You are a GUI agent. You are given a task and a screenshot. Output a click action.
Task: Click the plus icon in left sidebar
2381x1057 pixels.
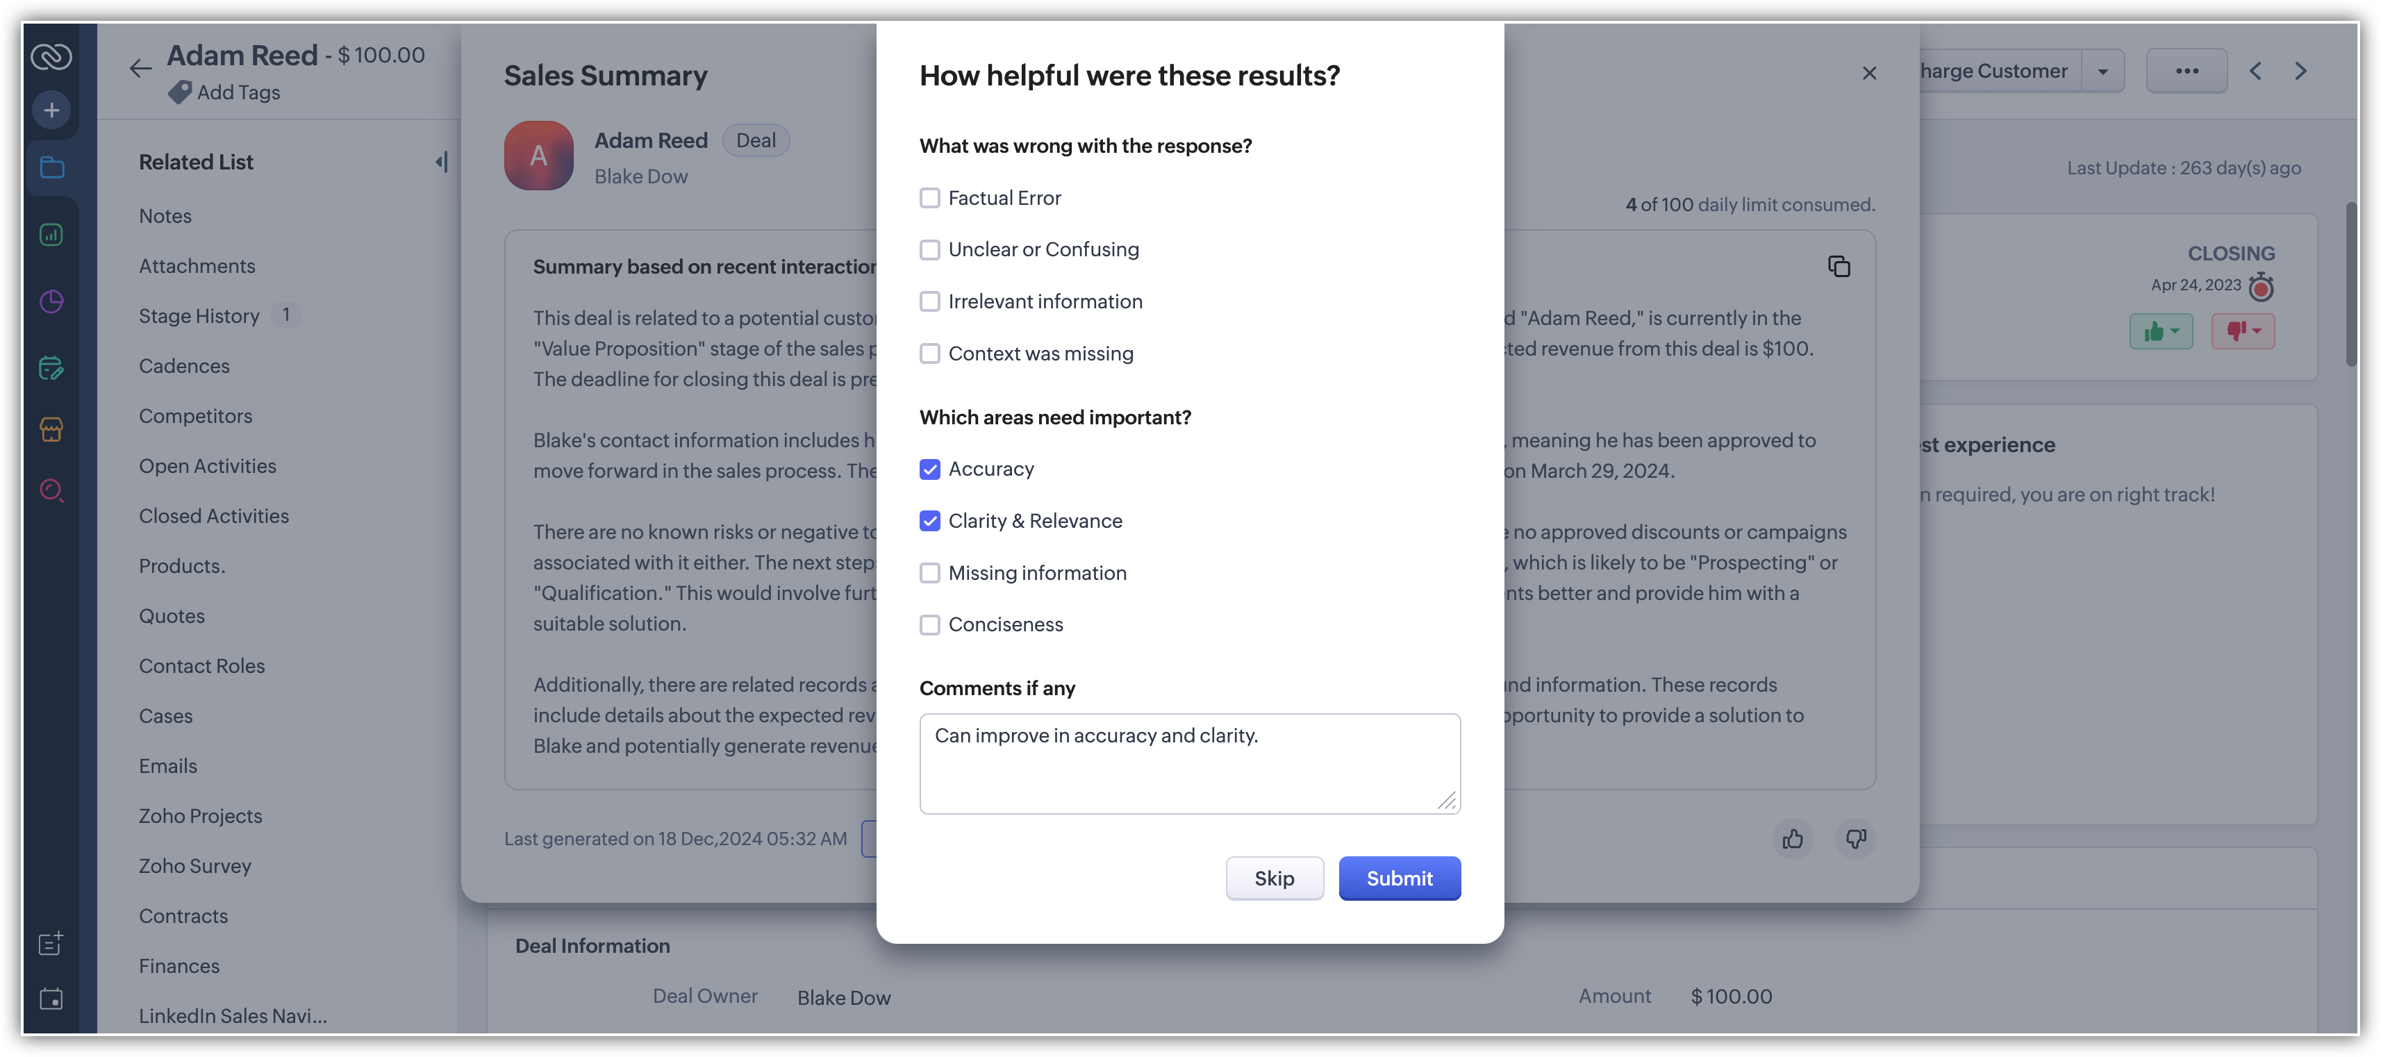52,111
